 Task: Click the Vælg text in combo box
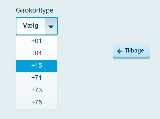(31, 25)
